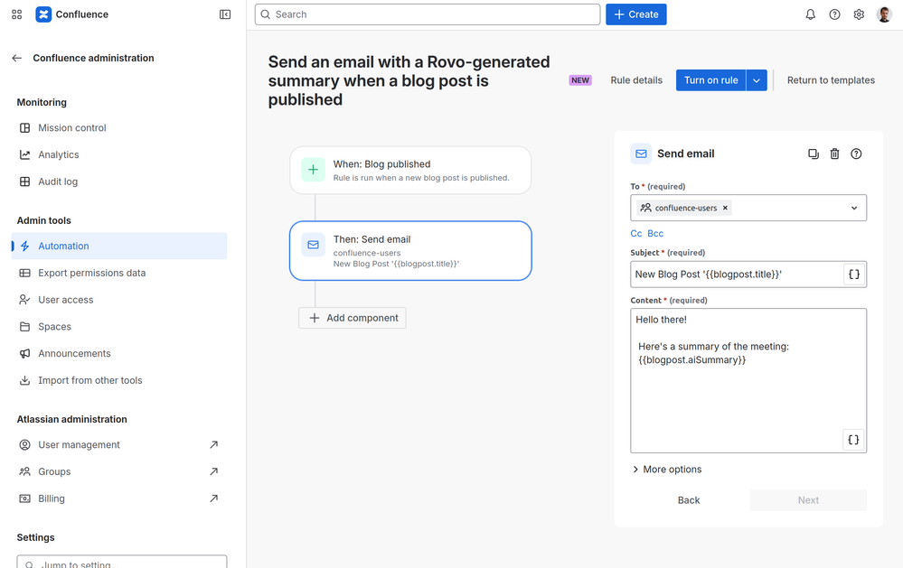This screenshot has height=568, width=903.
Task: Click the Next button
Action: 808,500
